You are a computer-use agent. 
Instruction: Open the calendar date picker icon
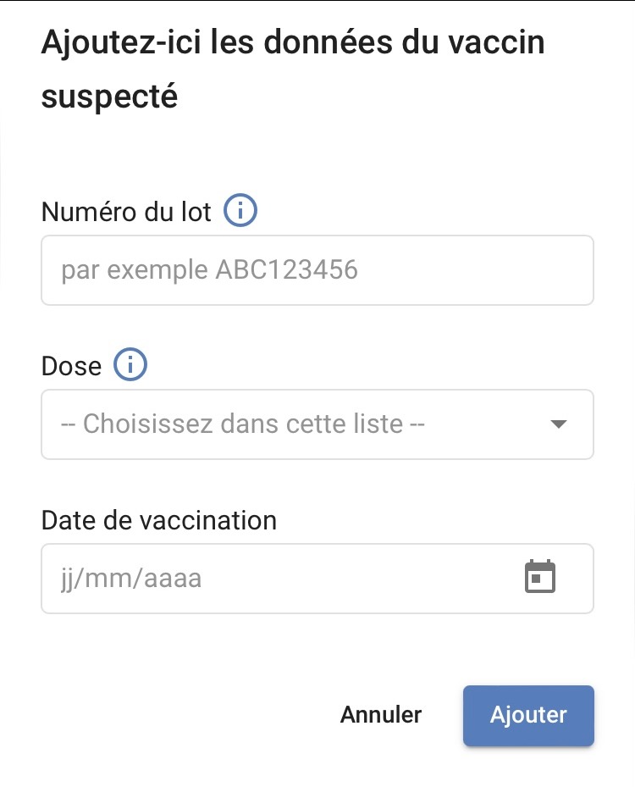coord(540,578)
